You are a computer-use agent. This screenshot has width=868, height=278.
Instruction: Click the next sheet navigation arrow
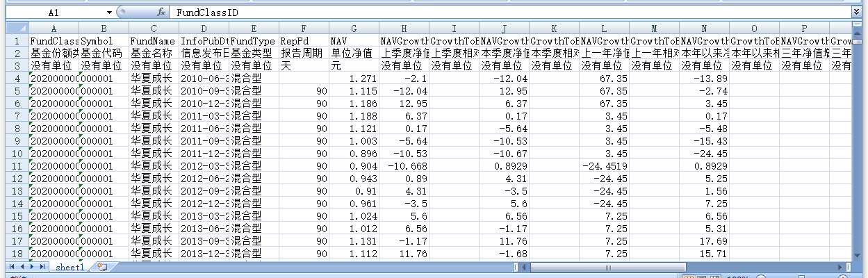[x=31, y=267]
